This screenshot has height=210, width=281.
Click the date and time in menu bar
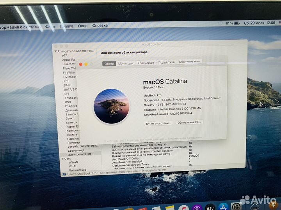259,23
